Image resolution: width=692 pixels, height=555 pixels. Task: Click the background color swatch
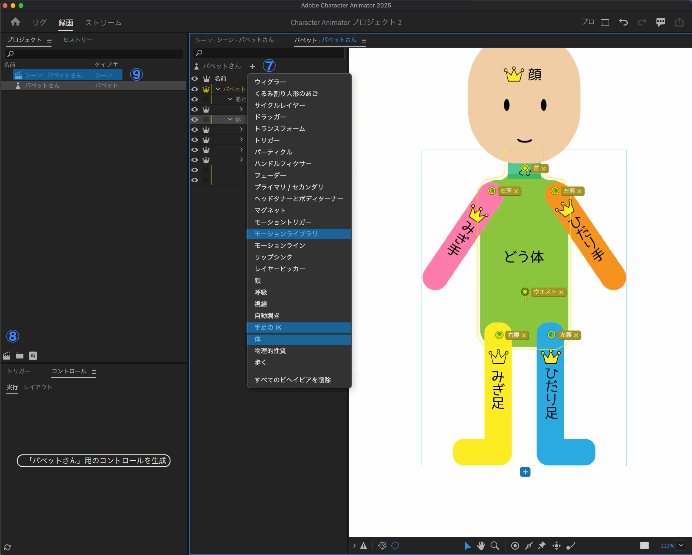pyautogui.click(x=644, y=545)
